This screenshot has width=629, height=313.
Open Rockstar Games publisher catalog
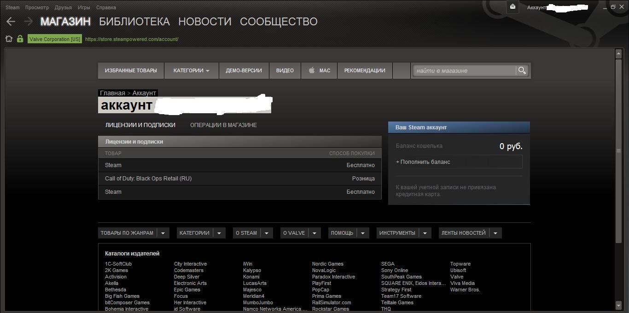pyautogui.click(x=331, y=309)
